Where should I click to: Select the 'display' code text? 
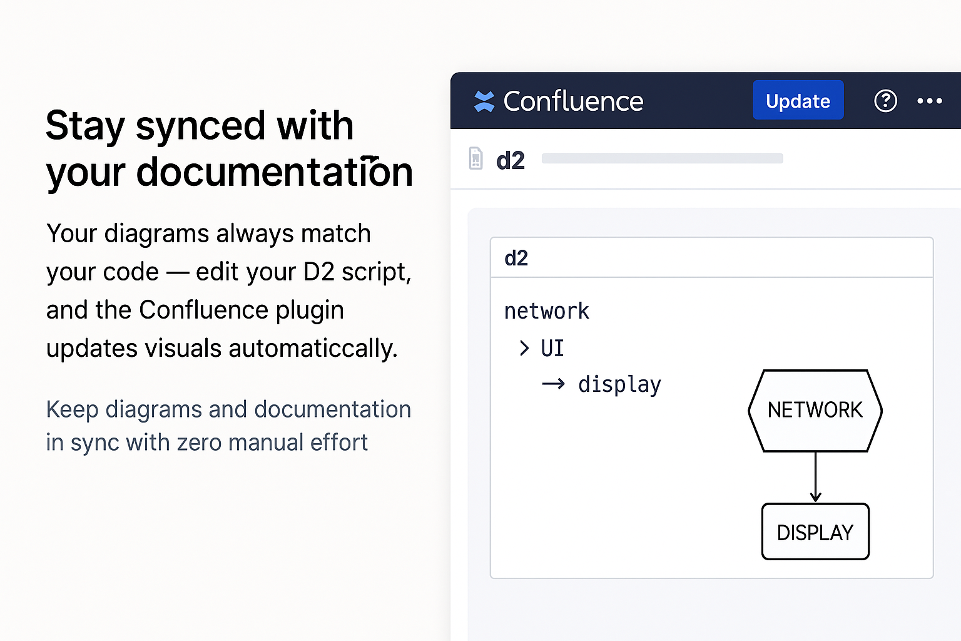pyautogui.click(x=619, y=384)
